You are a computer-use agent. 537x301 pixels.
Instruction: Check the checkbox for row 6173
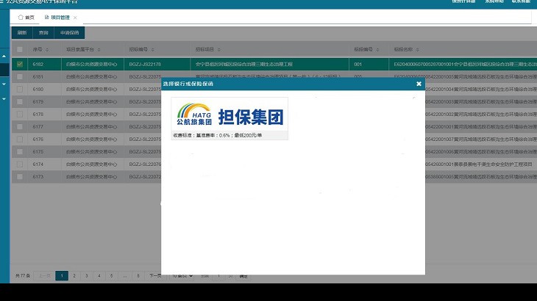tap(20, 177)
